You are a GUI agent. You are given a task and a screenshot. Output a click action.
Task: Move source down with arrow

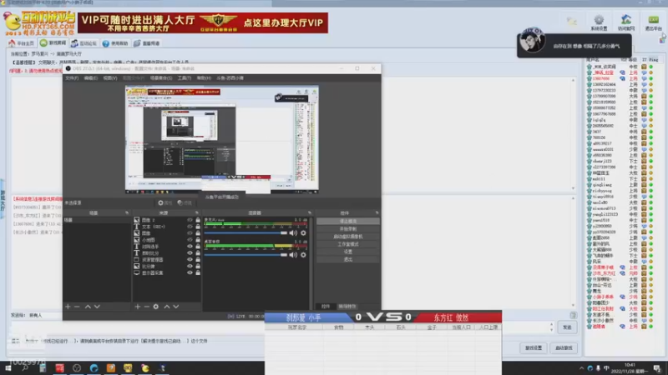[176, 307]
